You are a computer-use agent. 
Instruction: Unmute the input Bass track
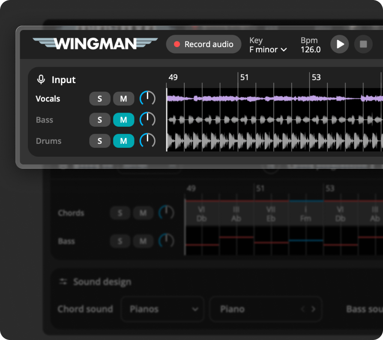(x=123, y=120)
